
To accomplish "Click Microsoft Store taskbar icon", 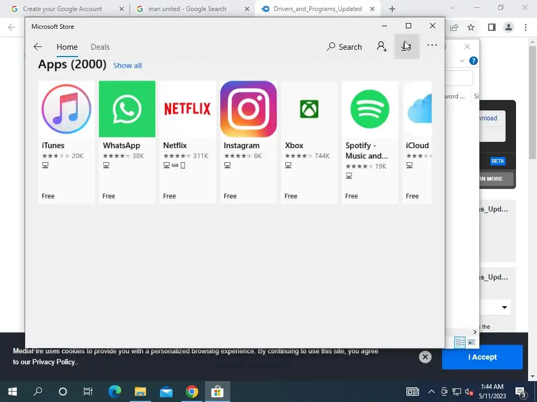I will pos(218,392).
